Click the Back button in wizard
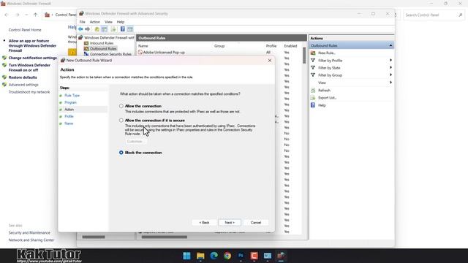 (x=204, y=222)
